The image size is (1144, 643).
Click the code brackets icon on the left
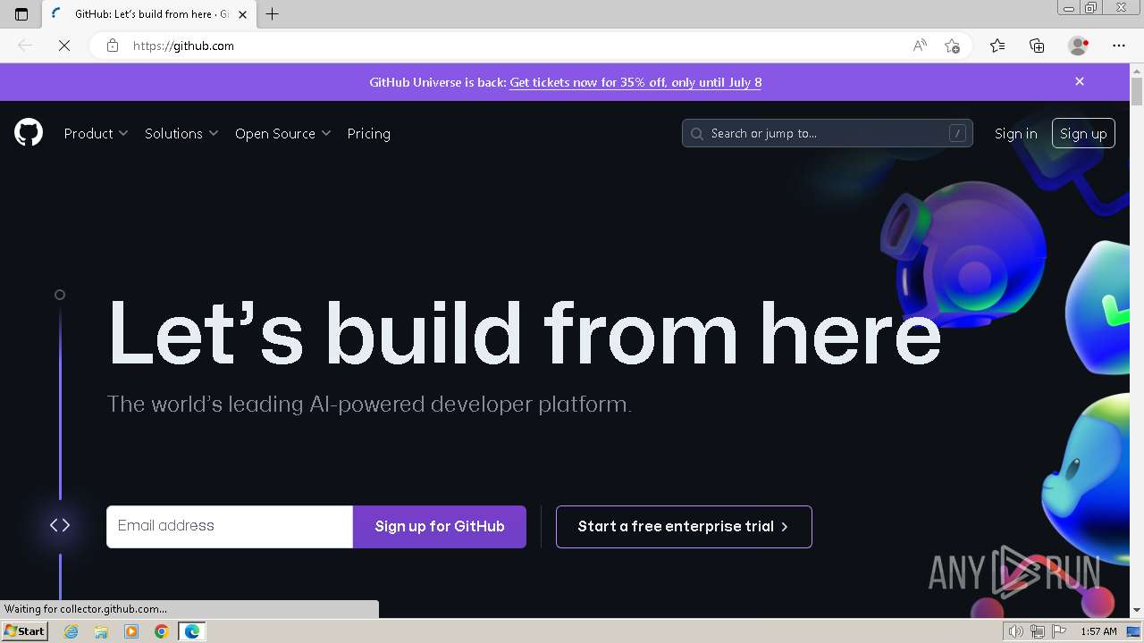point(60,525)
